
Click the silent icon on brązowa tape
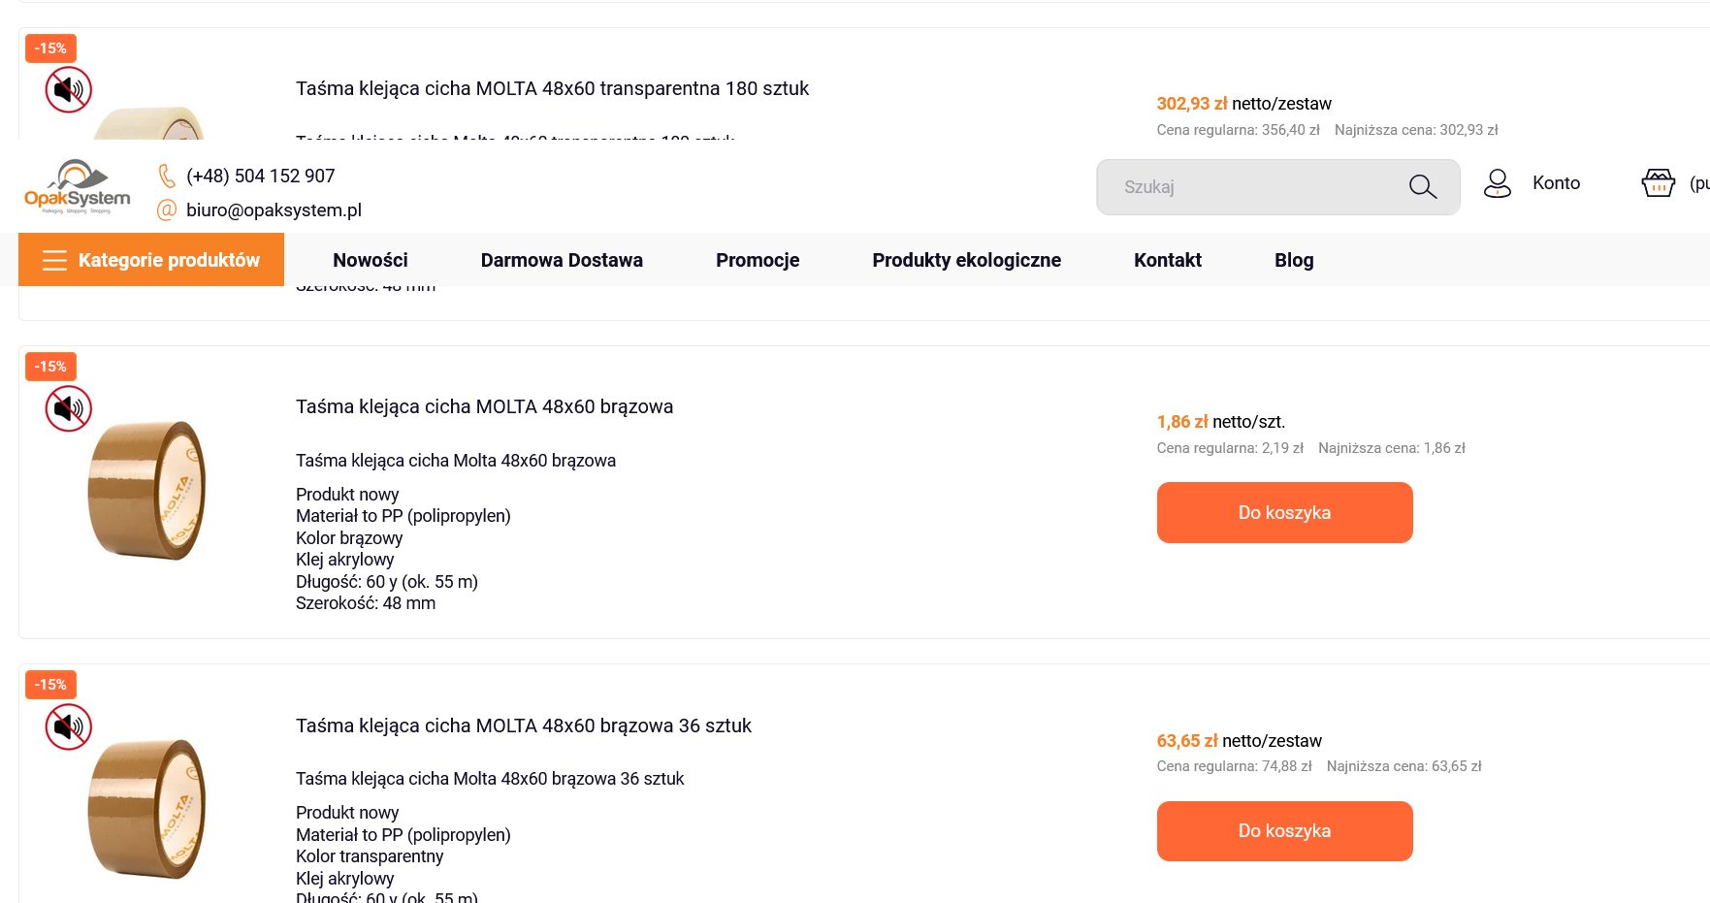(68, 408)
